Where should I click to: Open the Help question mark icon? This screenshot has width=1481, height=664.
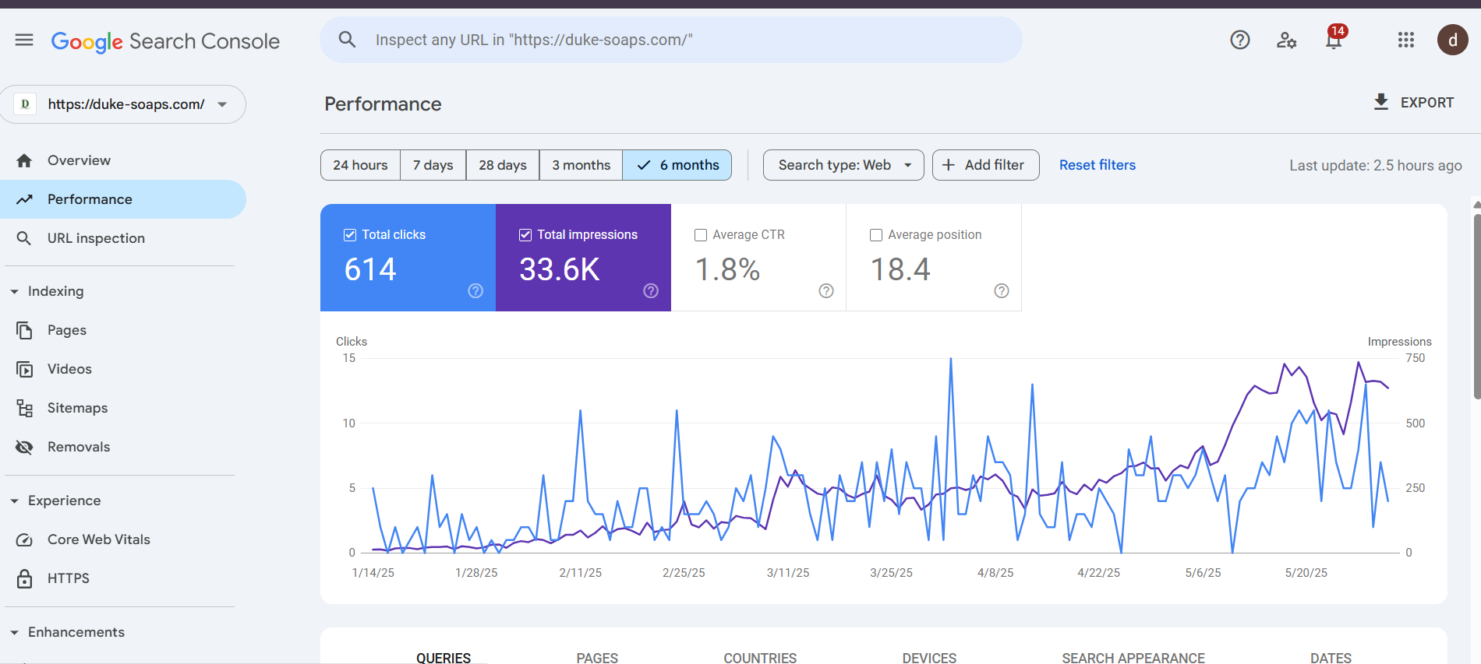pos(1239,40)
